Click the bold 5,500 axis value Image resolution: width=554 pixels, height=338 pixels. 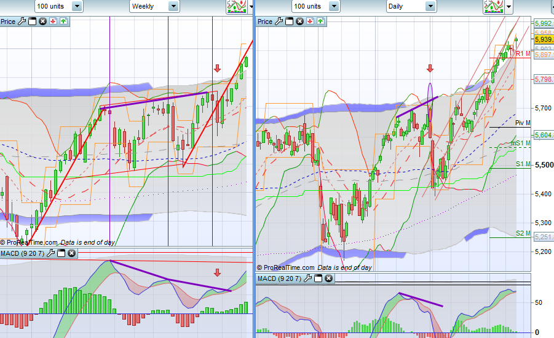544,165
